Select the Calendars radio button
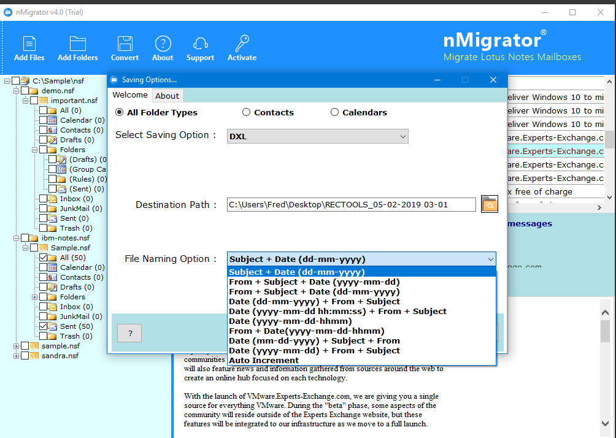Viewport: 616px width, 438px height. tap(335, 112)
